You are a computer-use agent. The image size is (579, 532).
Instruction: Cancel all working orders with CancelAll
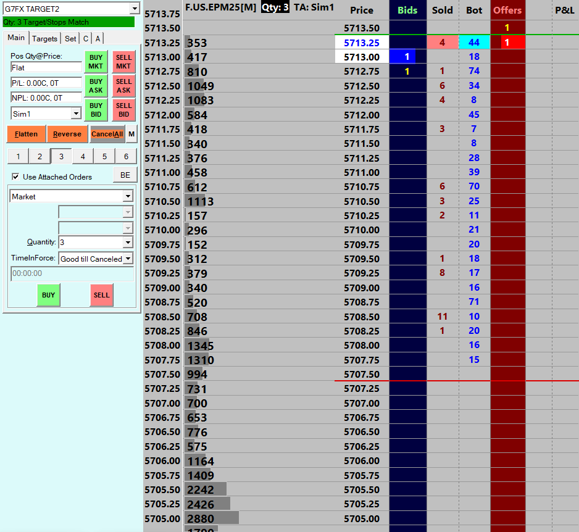107,134
